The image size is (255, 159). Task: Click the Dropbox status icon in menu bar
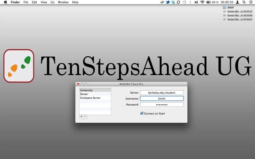[173, 2]
